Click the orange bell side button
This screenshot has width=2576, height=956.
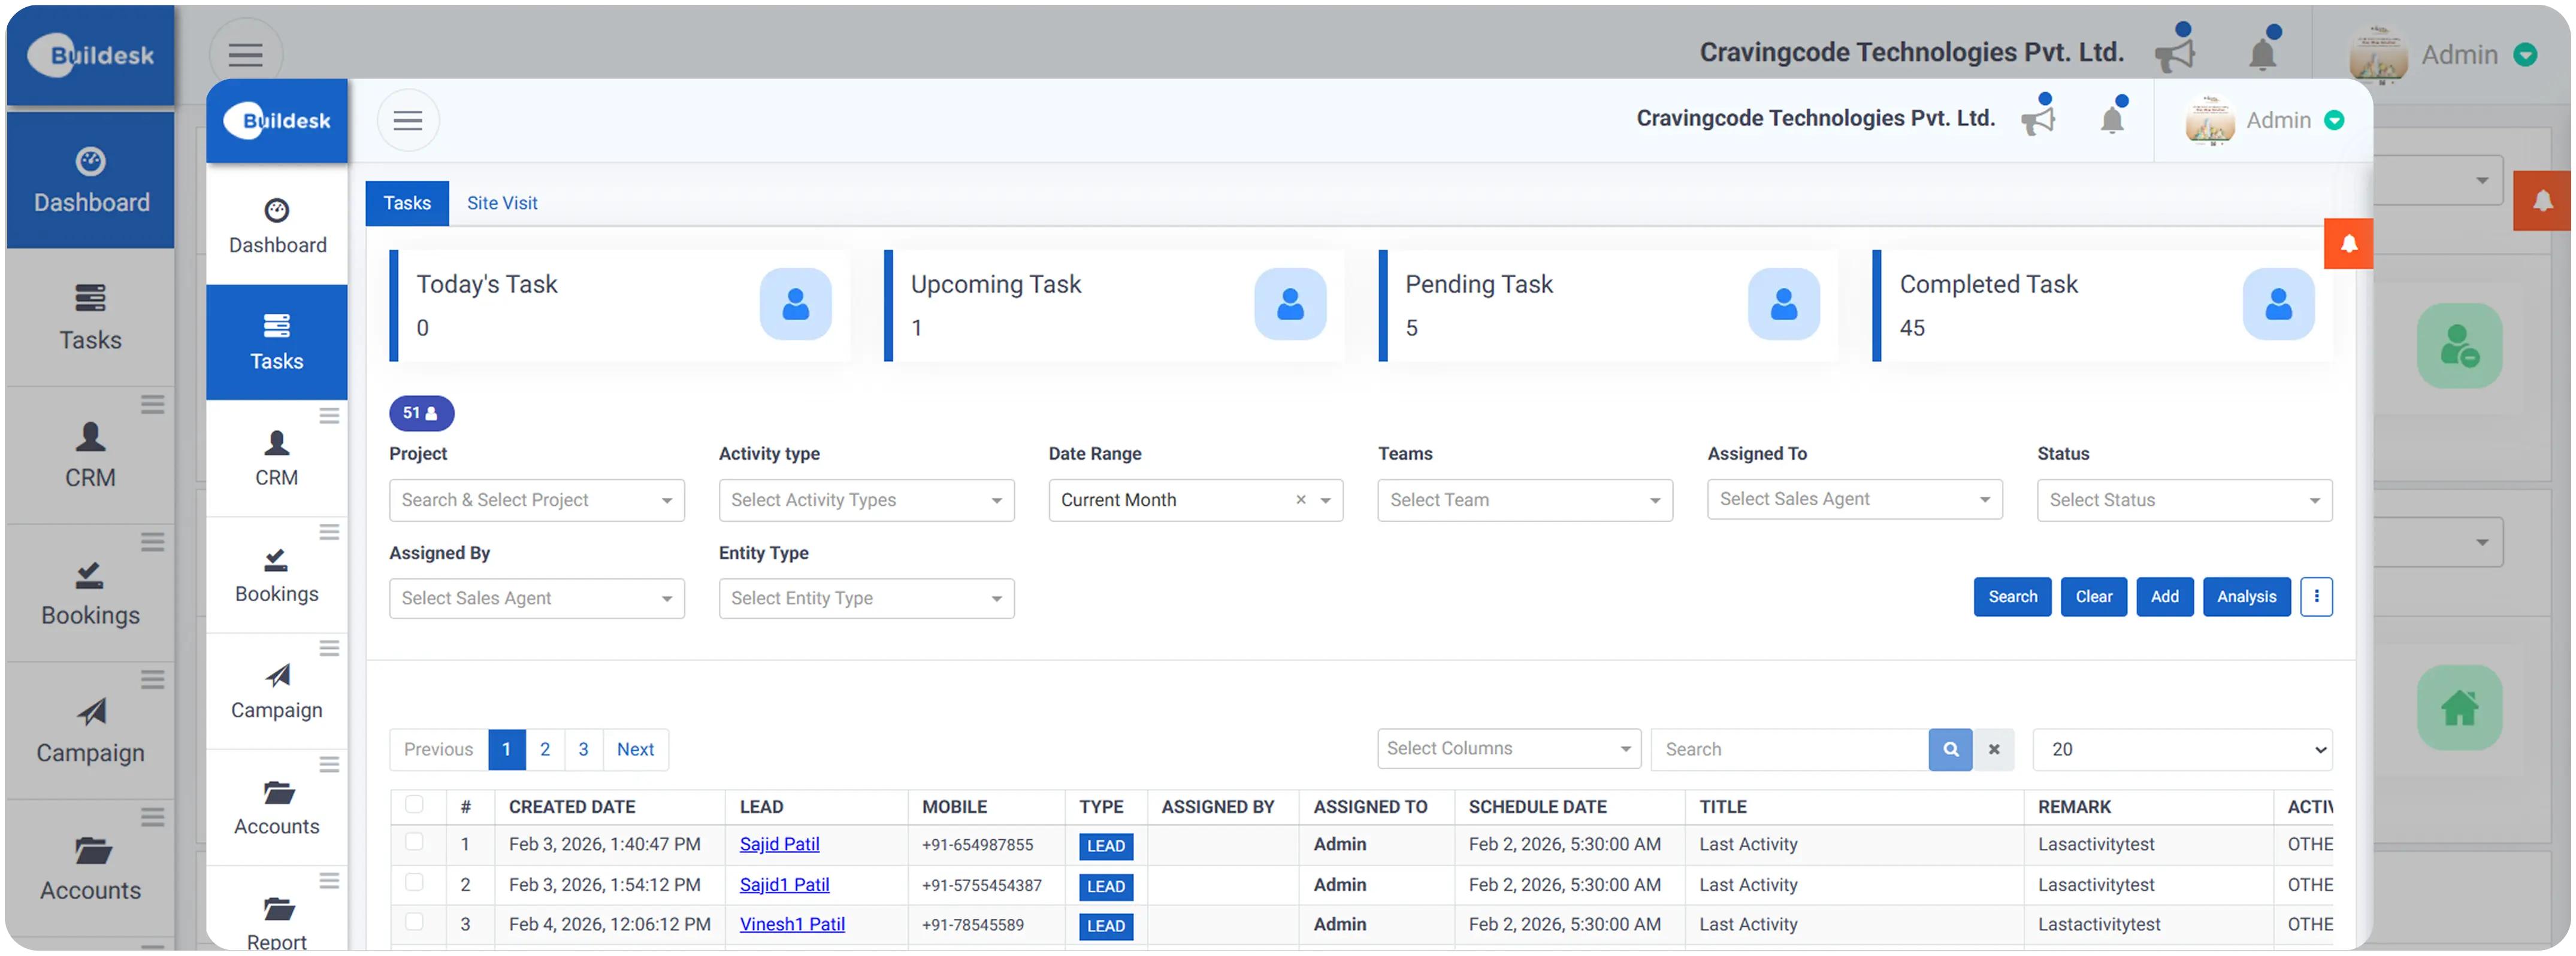click(x=2348, y=244)
